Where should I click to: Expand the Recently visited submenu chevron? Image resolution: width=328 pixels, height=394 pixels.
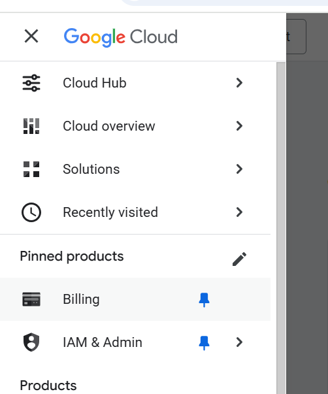coord(240,212)
